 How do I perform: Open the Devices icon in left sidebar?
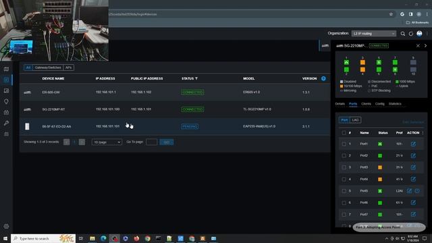(x=6, y=80)
